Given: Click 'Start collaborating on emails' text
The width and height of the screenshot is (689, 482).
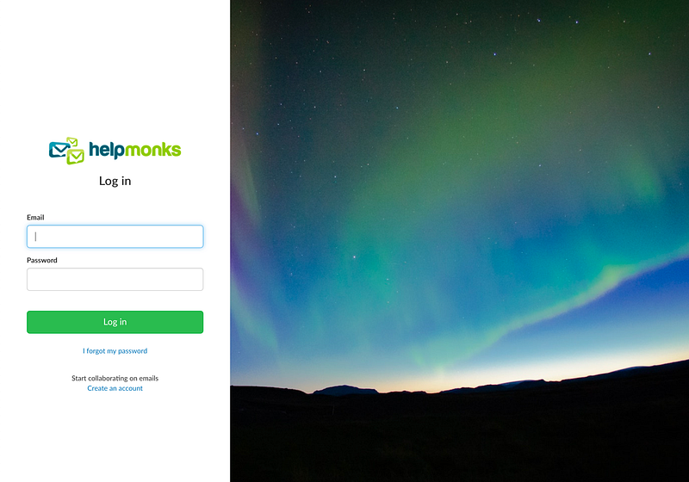Looking at the screenshot, I should [115, 378].
